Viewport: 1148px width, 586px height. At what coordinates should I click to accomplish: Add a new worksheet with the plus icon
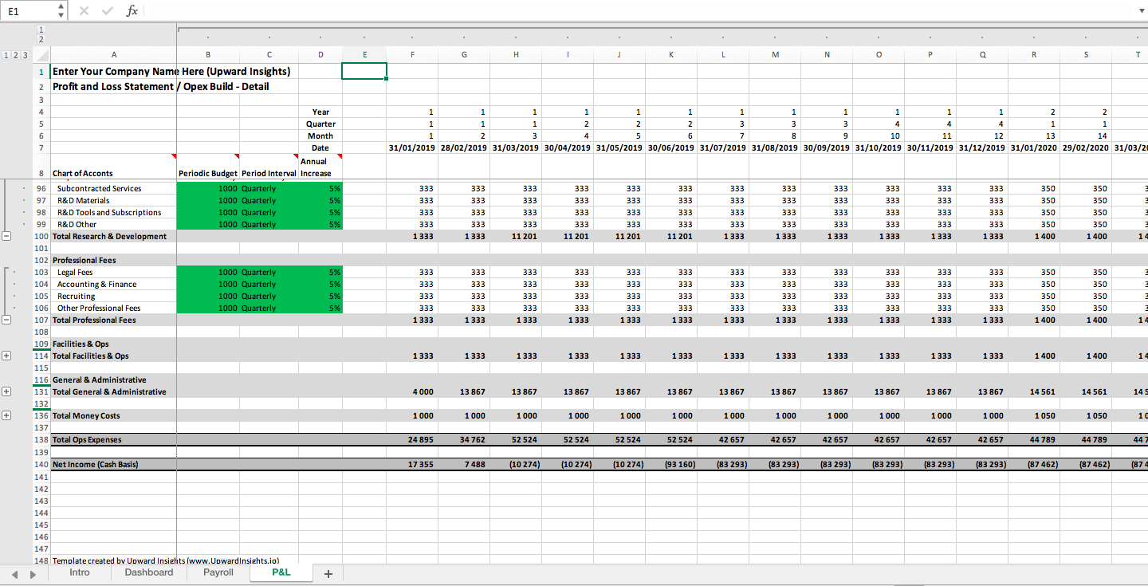pyautogui.click(x=328, y=572)
